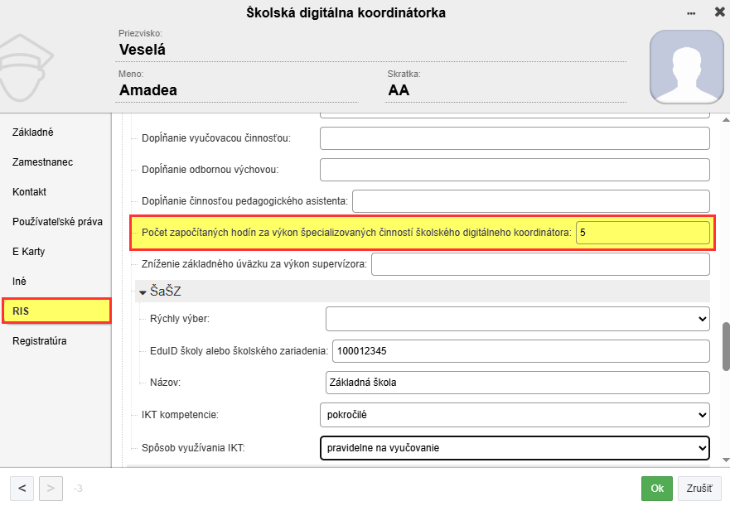Close the dialog with the X icon
The height and width of the screenshot is (506, 730).
[718, 13]
